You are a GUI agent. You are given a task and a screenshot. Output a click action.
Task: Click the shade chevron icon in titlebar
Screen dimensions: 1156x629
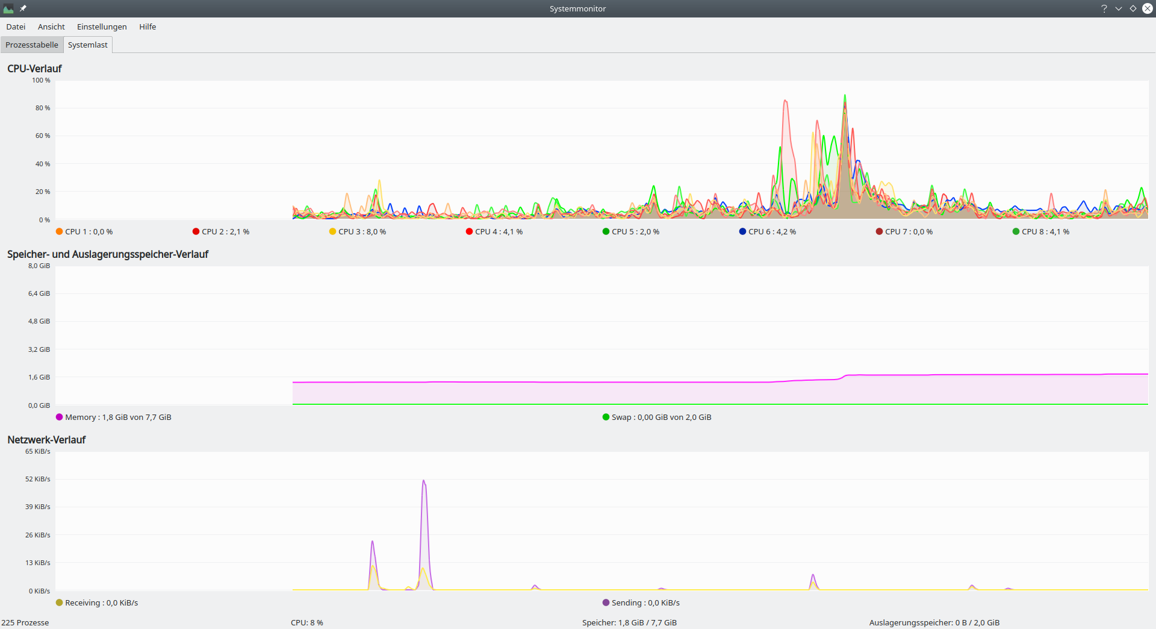(x=1119, y=8)
